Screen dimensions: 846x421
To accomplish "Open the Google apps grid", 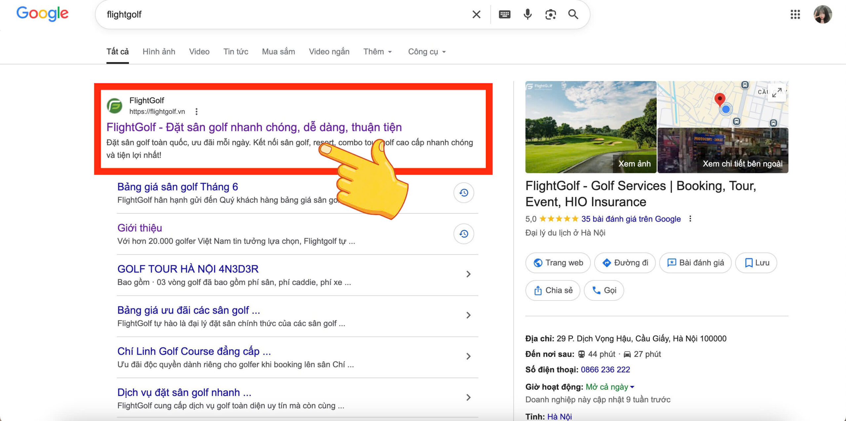I will click(x=795, y=15).
